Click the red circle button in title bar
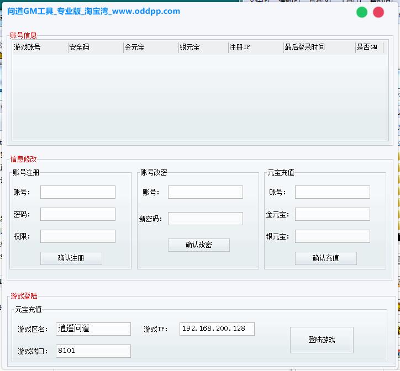 [x=378, y=12]
